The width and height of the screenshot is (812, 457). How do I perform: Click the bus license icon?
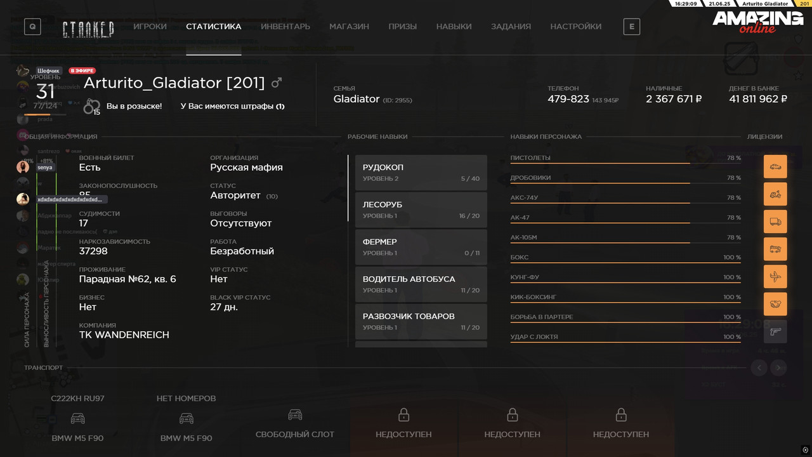(x=775, y=249)
